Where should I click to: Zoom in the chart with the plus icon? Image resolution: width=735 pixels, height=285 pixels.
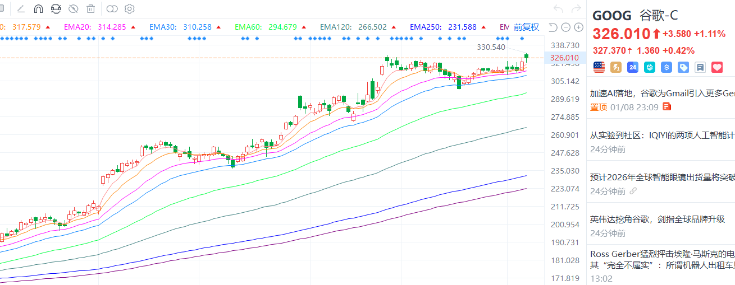[x=579, y=27]
